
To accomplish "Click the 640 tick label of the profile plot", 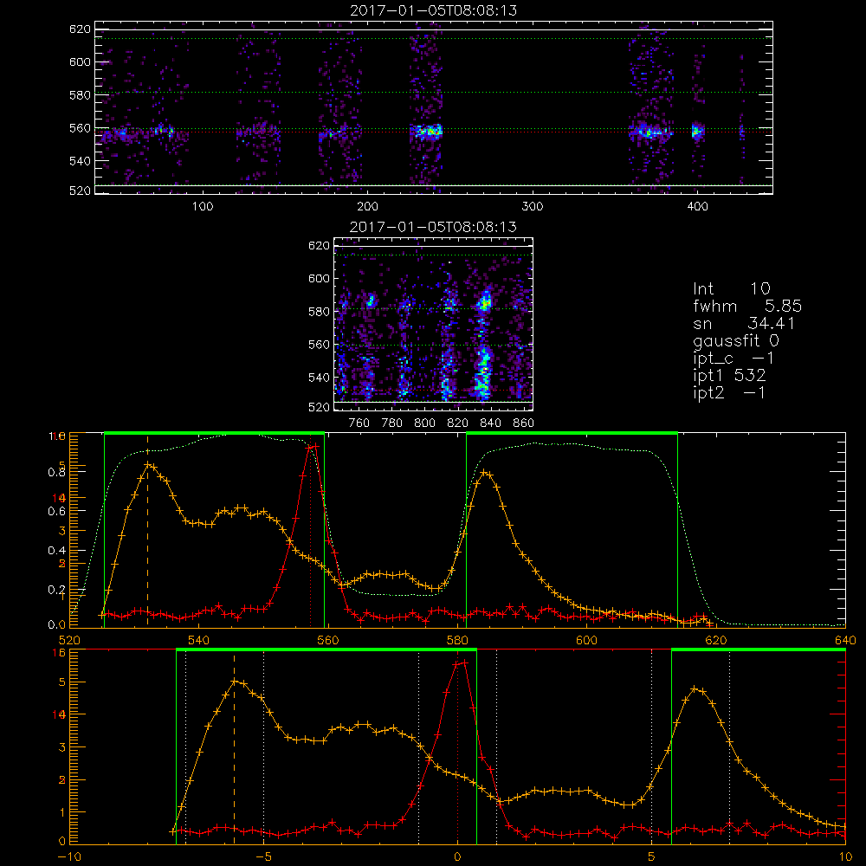I will (x=845, y=641).
